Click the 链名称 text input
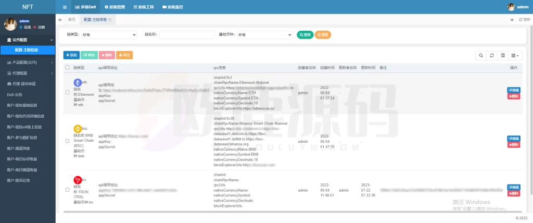Screen dimensions: 533x223 click(187, 35)
